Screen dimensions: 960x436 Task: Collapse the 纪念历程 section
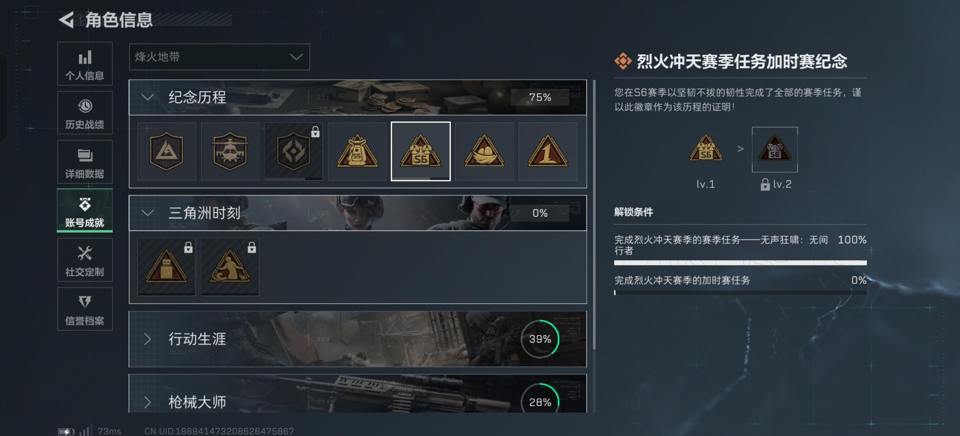[x=358, y=97]
